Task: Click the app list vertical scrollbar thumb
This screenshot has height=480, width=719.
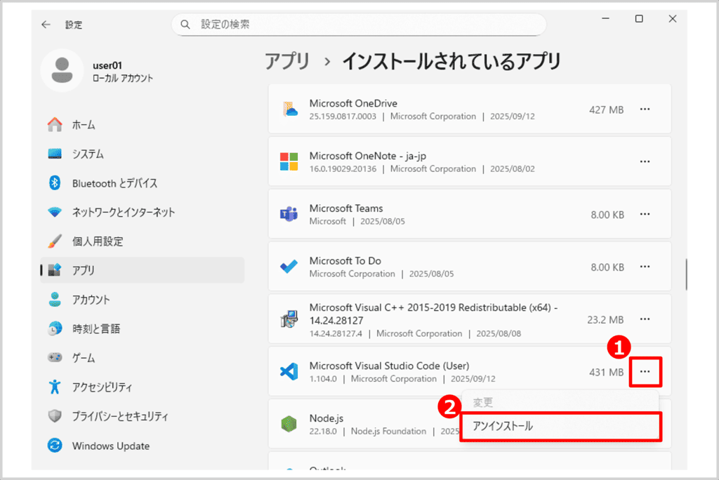Action: (686, 274)
